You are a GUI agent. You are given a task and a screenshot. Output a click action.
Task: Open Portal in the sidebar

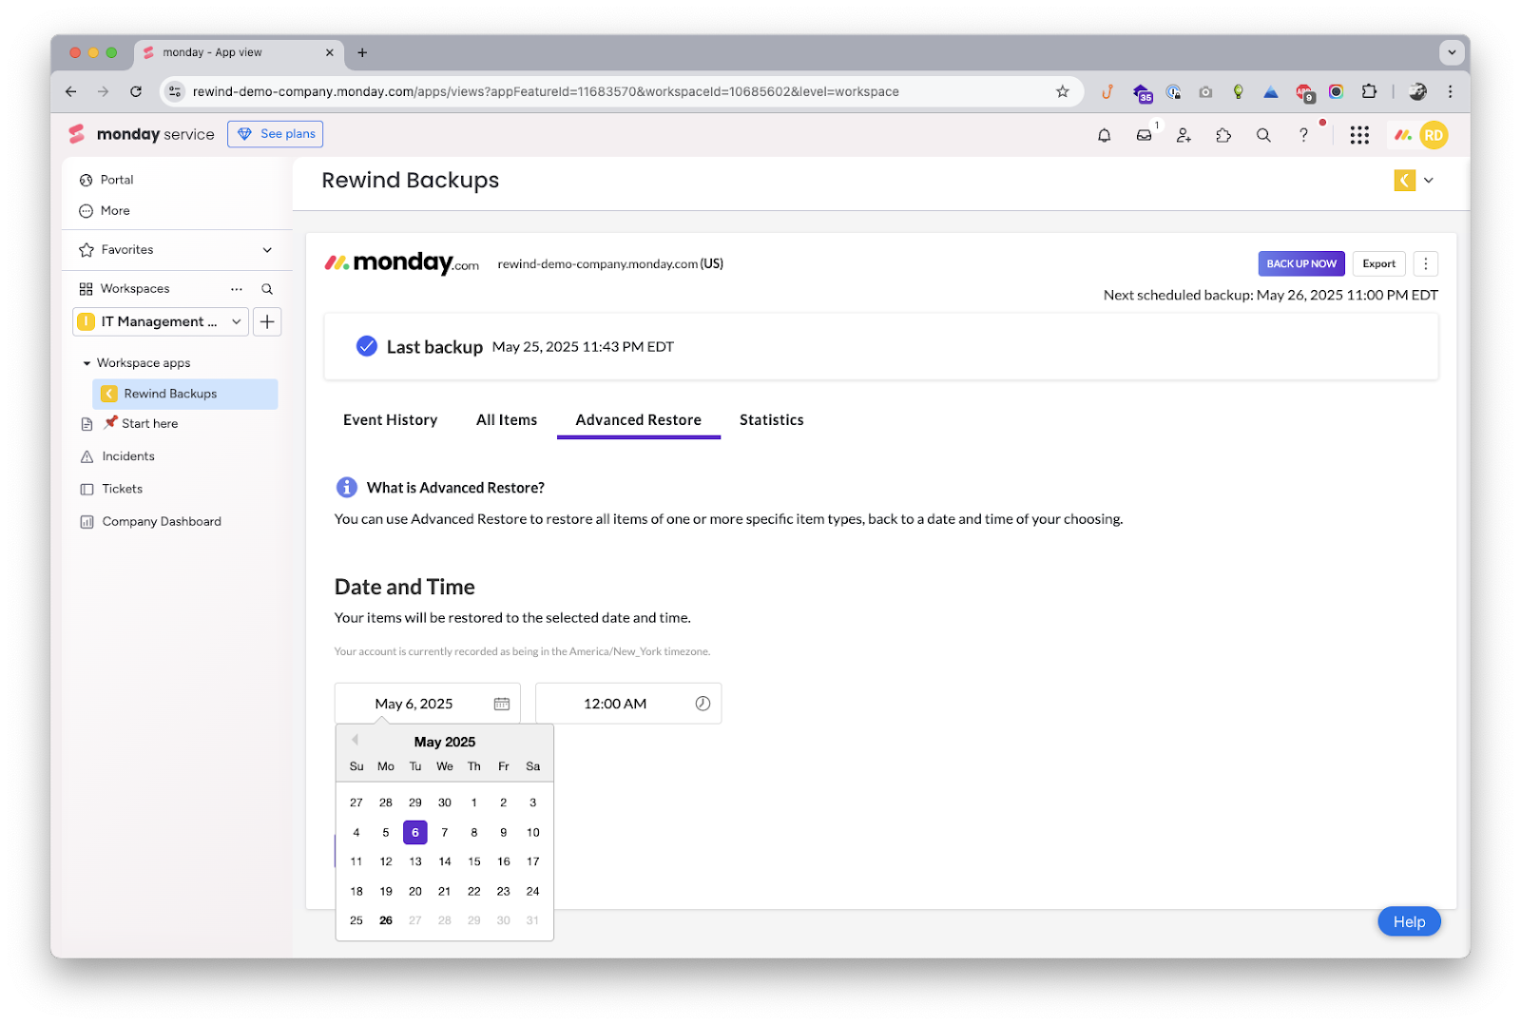(106, 180)
